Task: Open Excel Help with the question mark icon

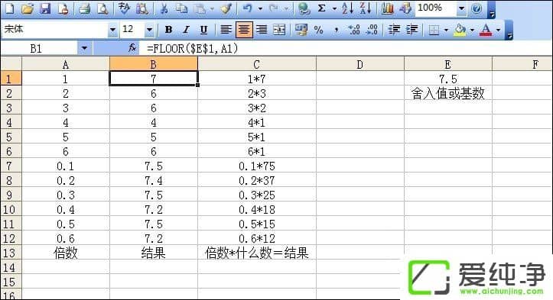Action: point(477,8)
